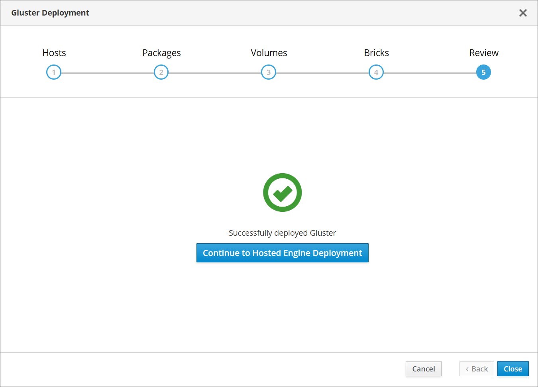This screenshot has height=387, width=538.
Task: Select the step 3 Volumes circle
Action: point(269,72)
